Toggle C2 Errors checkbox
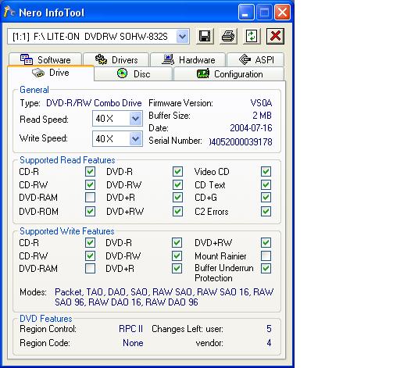This screenshot has height=368, width=400. [266, 211]
